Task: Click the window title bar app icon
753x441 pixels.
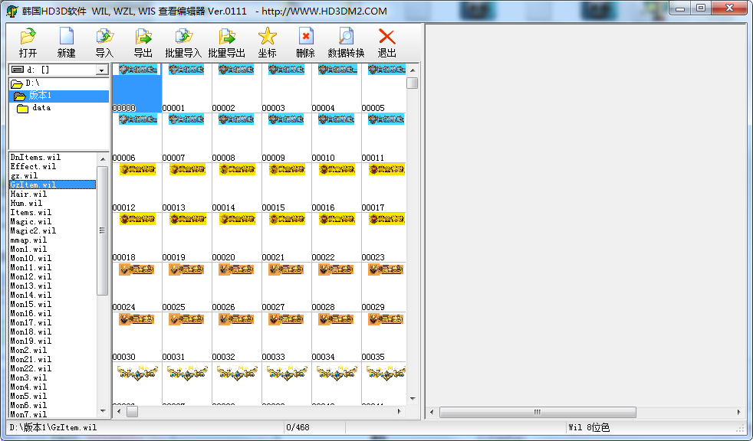Action: [x=12, y=11]
